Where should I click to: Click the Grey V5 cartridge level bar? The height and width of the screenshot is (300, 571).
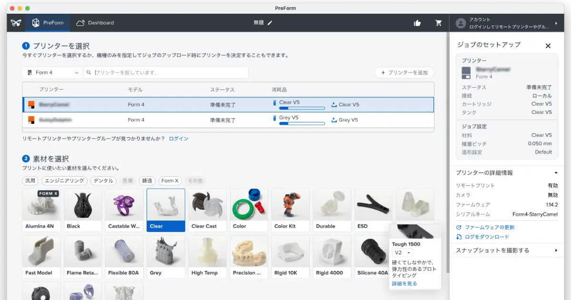(302, 124)
